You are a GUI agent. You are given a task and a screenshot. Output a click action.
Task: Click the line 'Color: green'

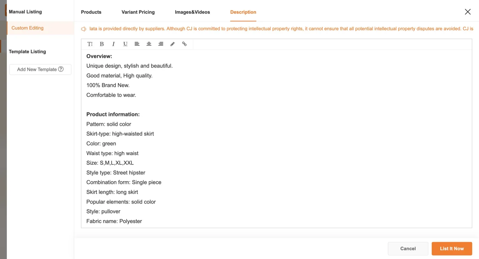click(x=101, y=144)
